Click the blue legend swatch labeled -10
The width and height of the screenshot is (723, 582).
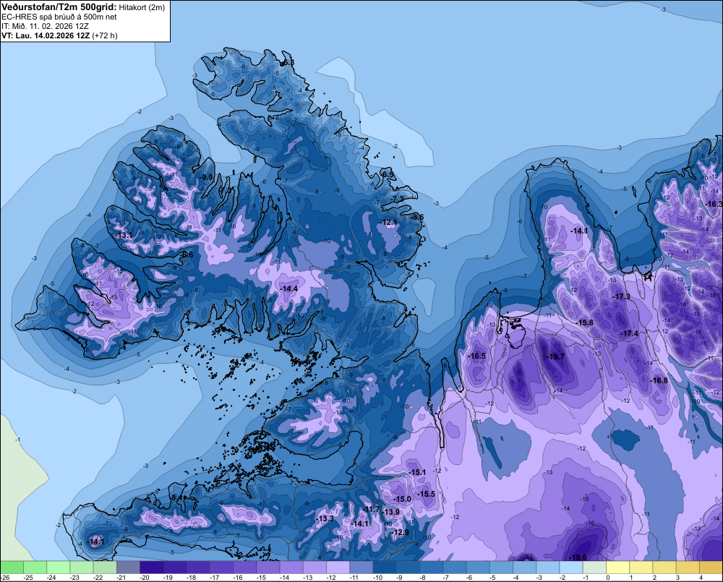point(385,567)
